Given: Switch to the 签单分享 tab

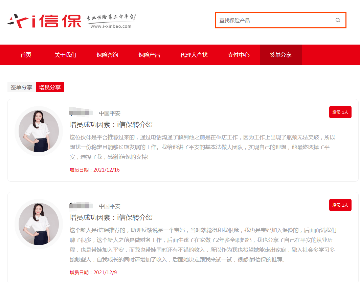Looking at the screenshot, I should [x=21, y=87].
